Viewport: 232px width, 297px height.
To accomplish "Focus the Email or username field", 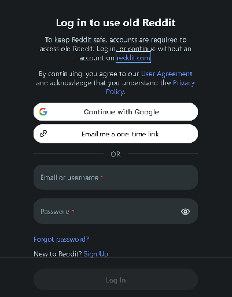I will click(x=116, y=178).
